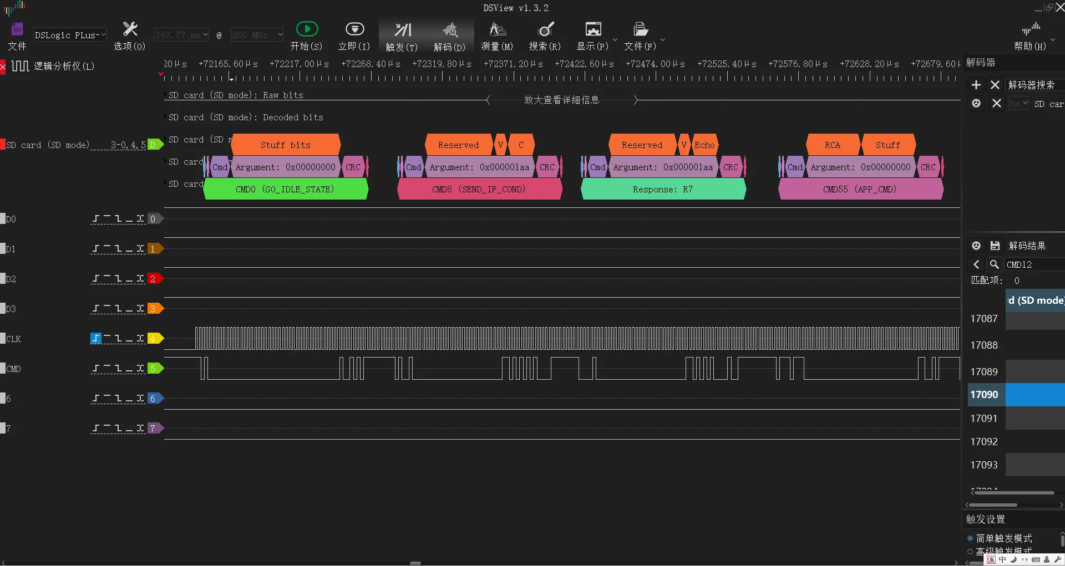The height and width of the screenshot is (566, 1065).
Task: Open the 测量(M) measurement tool
Action: pos(497,35)
